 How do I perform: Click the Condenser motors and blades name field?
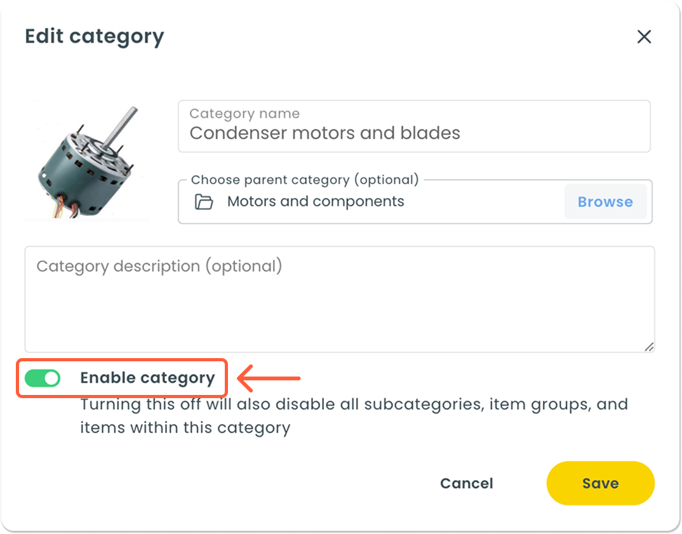[413, 133]
